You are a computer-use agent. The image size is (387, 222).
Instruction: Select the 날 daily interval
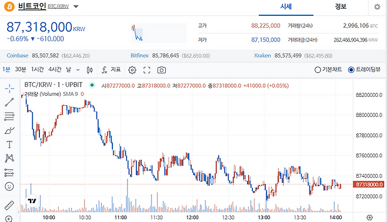tap(68, 69)
